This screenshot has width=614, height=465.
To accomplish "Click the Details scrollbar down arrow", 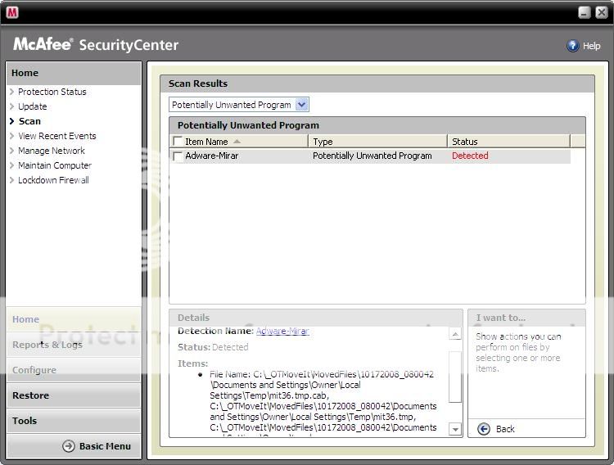I will pos(455,429).
